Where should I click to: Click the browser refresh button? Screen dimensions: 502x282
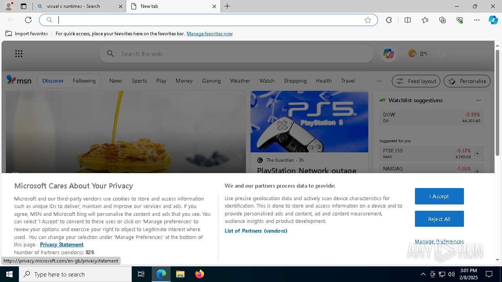tap(28, 20)
